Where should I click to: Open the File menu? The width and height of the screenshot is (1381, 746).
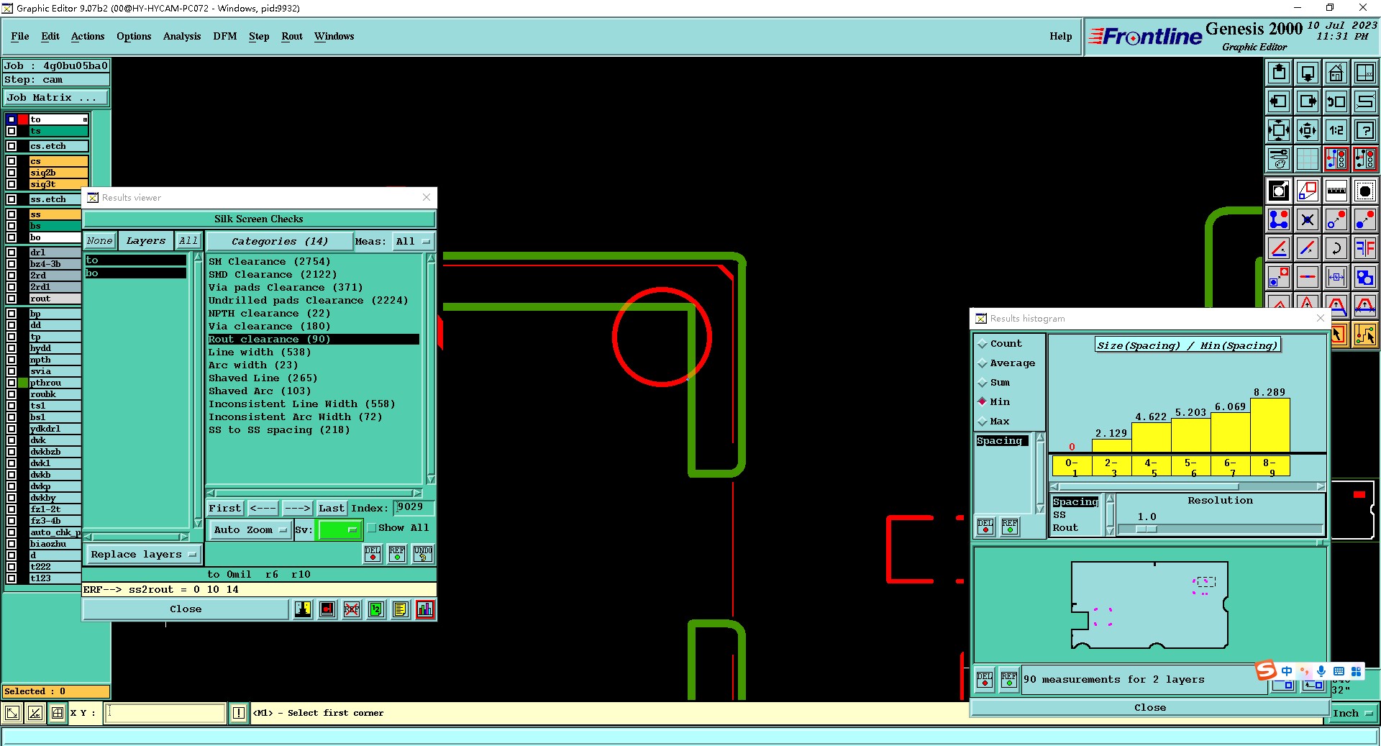[20, 37]
